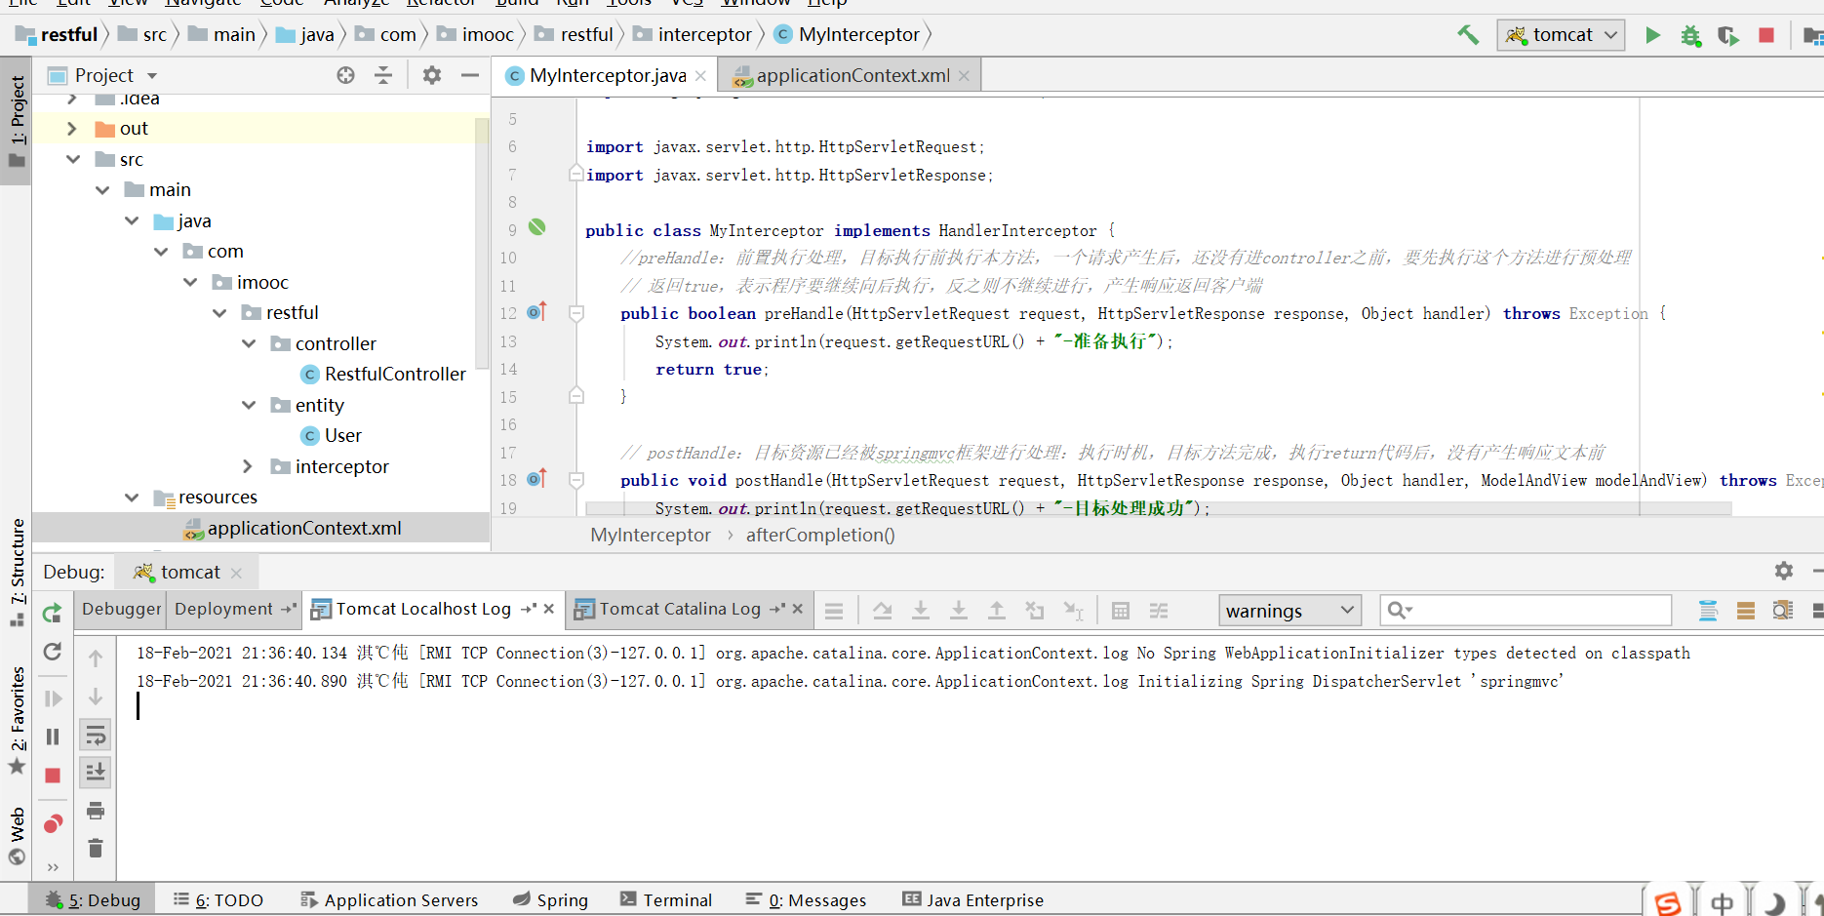Rerun tomcat in Debug panel
The height and width of the screenshot is (916, 1824).
click(x=53, y=613)
